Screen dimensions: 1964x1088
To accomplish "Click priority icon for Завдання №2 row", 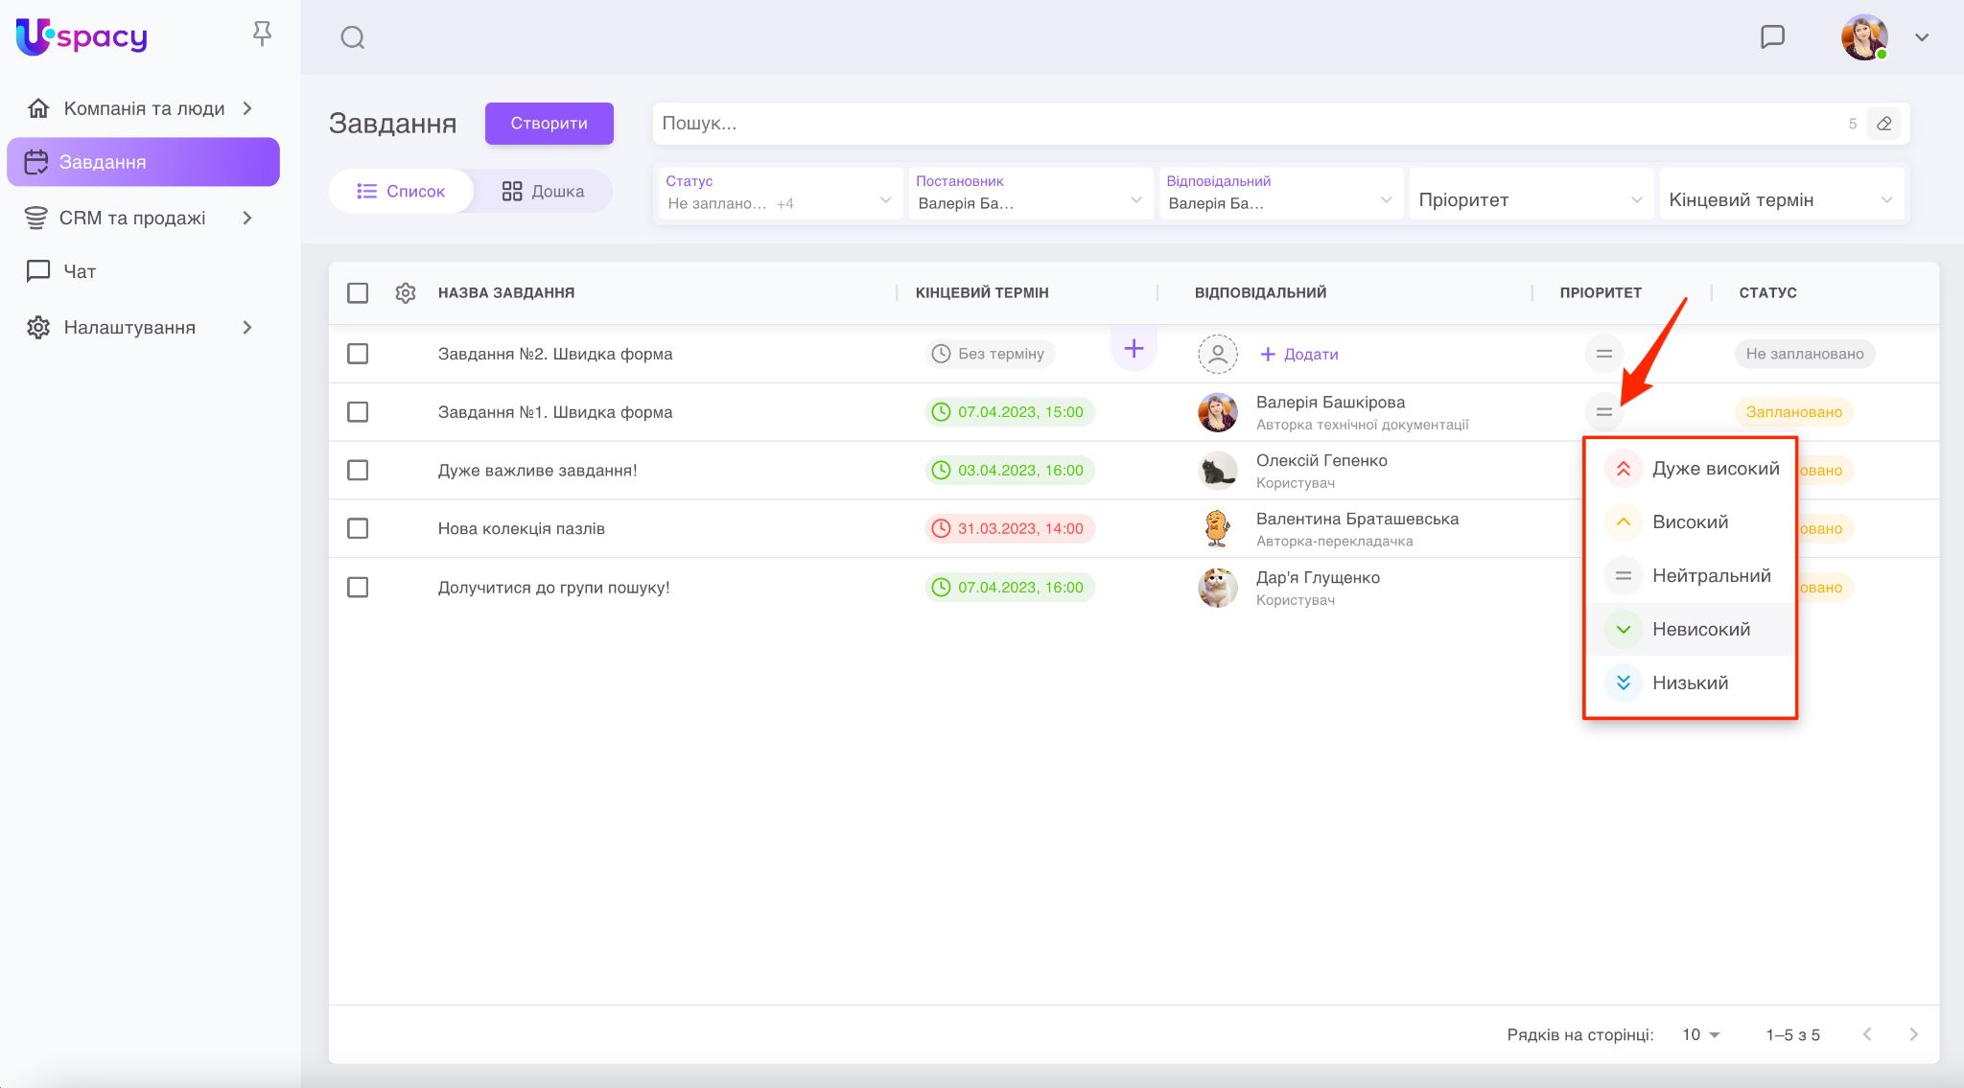I will 1603,354.
